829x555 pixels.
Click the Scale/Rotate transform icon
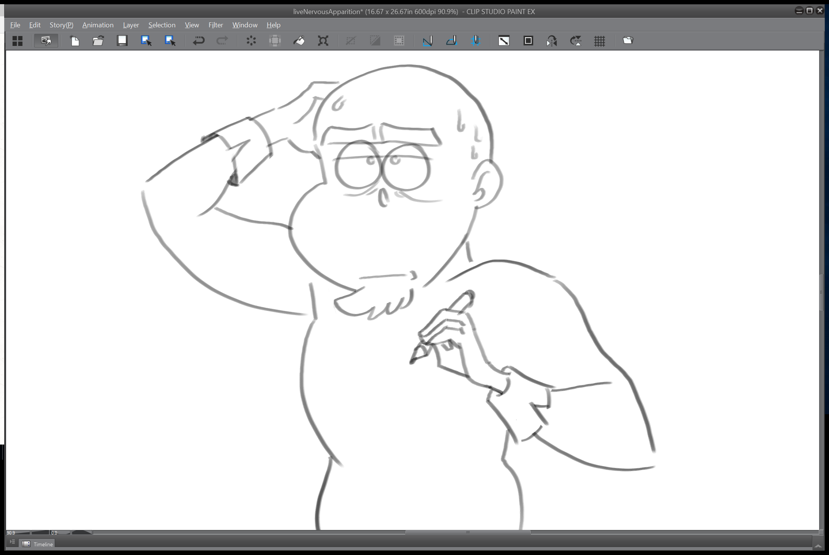click(x=323, y=41)
